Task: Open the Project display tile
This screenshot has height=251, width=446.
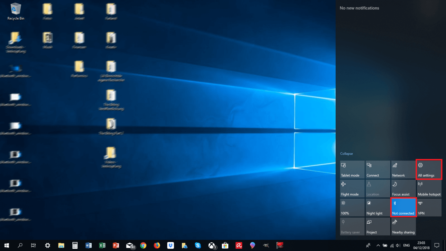Action: [378, 227]
